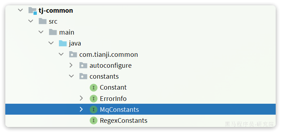
Task: Select the Constant interface file
Action: point(113,87)
